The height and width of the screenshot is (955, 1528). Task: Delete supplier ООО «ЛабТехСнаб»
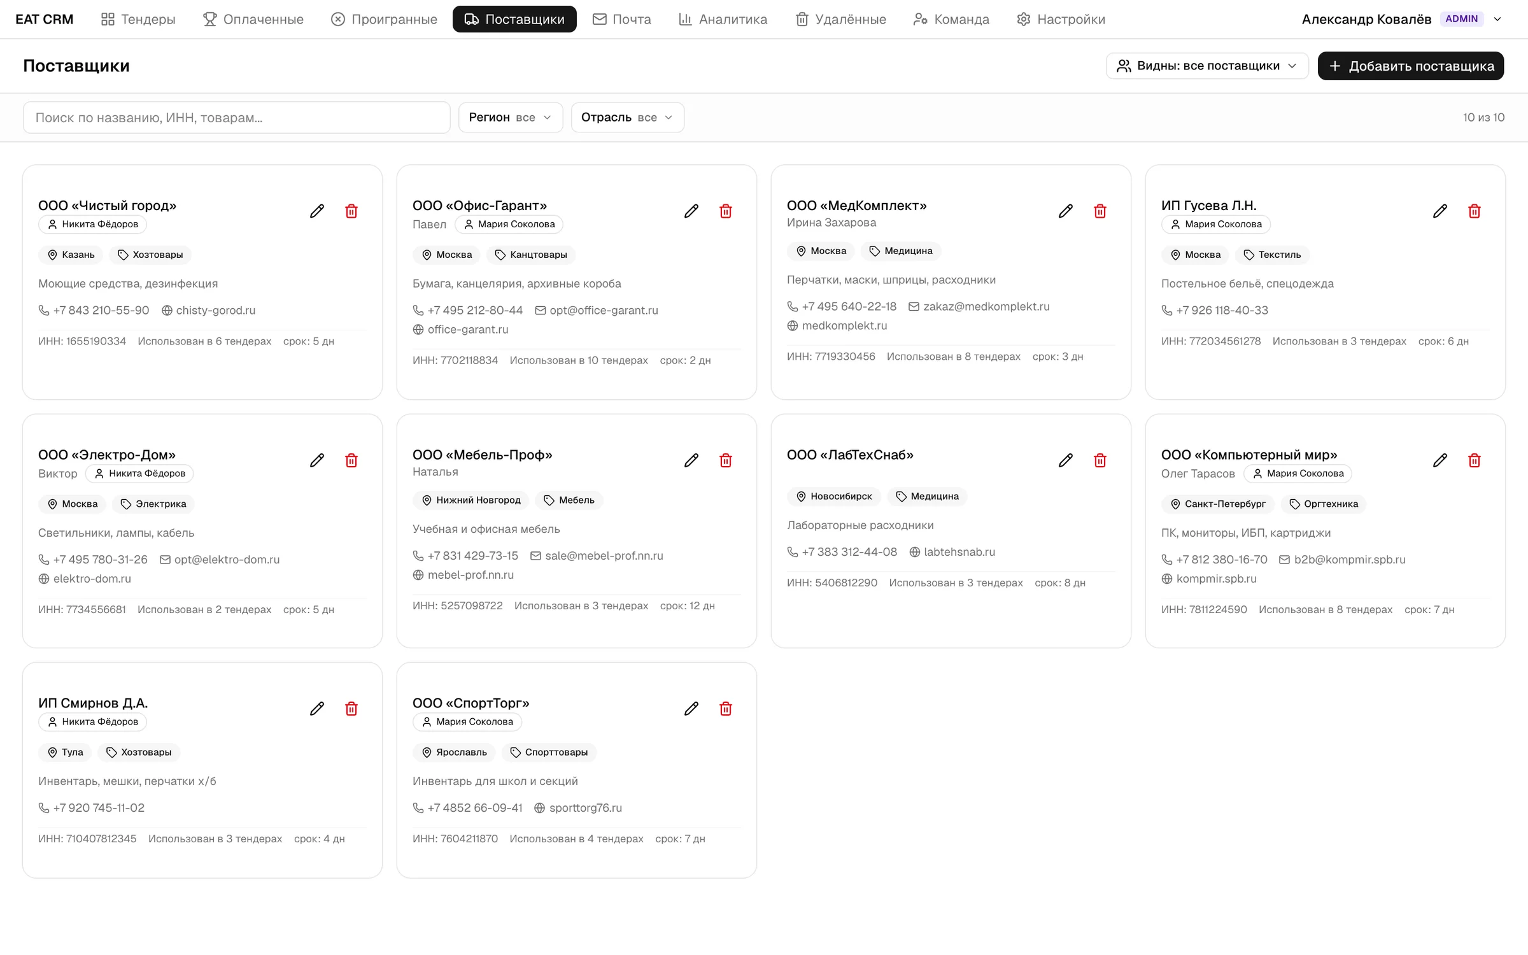point(1100,460)
